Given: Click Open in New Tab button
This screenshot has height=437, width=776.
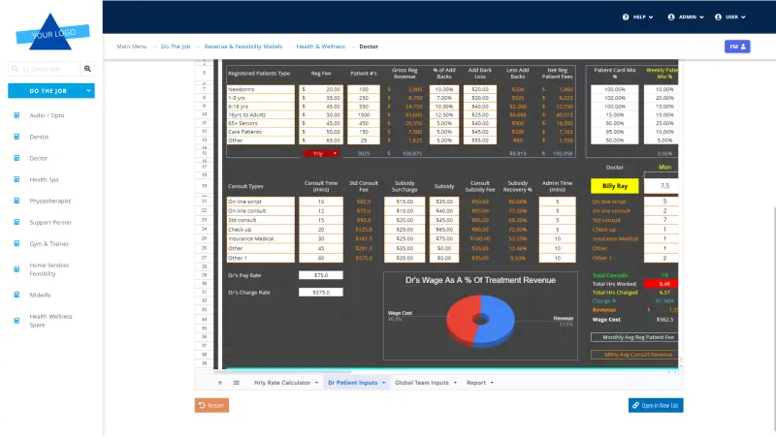Looking at the screenshot, I should click(x=656, y=405).
